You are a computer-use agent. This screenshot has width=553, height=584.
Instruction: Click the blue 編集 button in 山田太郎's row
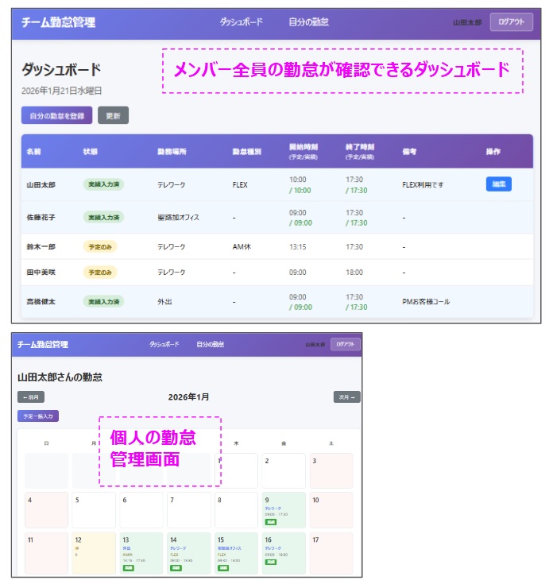(498, 184)
